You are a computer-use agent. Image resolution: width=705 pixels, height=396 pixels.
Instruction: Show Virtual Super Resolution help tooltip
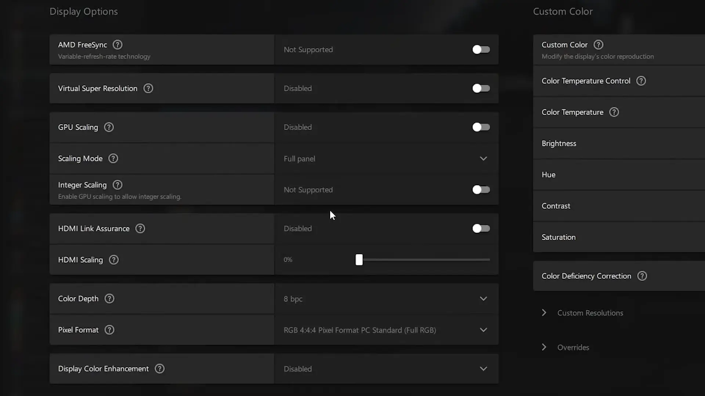pos(148,88)
